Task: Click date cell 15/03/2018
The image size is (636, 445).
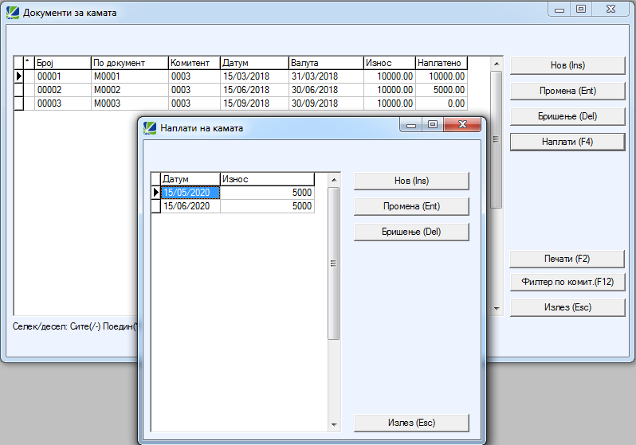Action: [254, 76]
